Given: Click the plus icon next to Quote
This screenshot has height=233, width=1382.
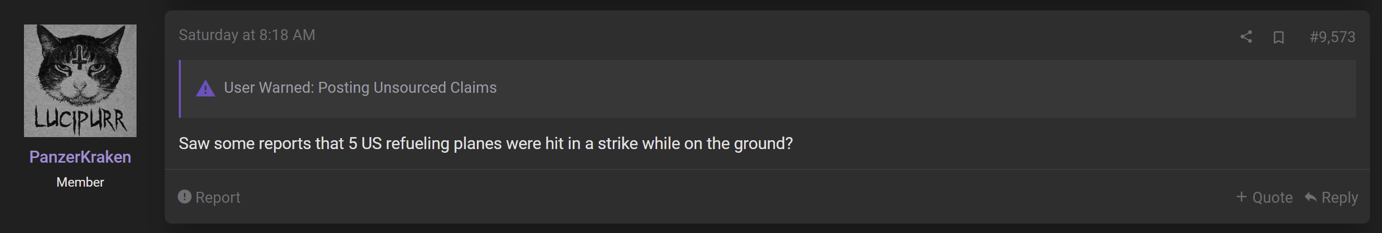Looking at the screenshot, I should click(x=1241, y=197).
